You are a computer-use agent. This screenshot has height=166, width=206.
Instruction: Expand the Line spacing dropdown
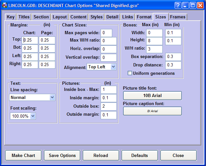point(52,97)
